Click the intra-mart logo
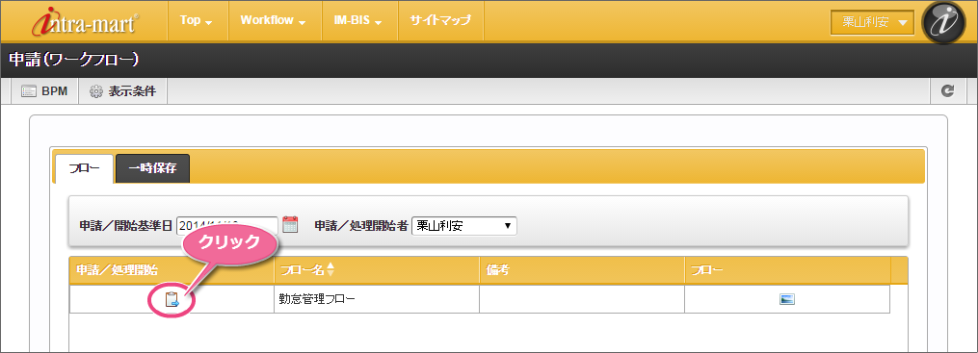The image size is (978, 353). click(86, 21)
